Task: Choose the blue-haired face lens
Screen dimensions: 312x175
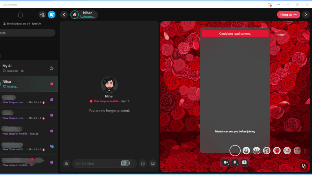Action: [x=267, y=151]
